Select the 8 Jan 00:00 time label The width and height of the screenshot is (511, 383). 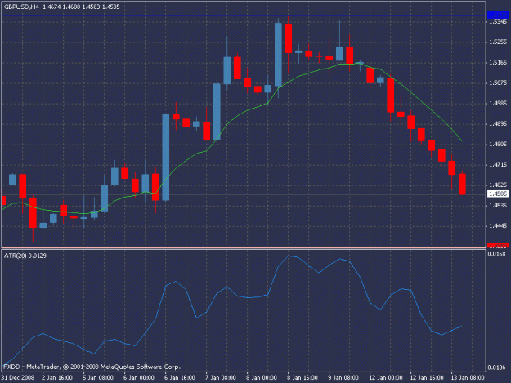(x=262, y=378)
